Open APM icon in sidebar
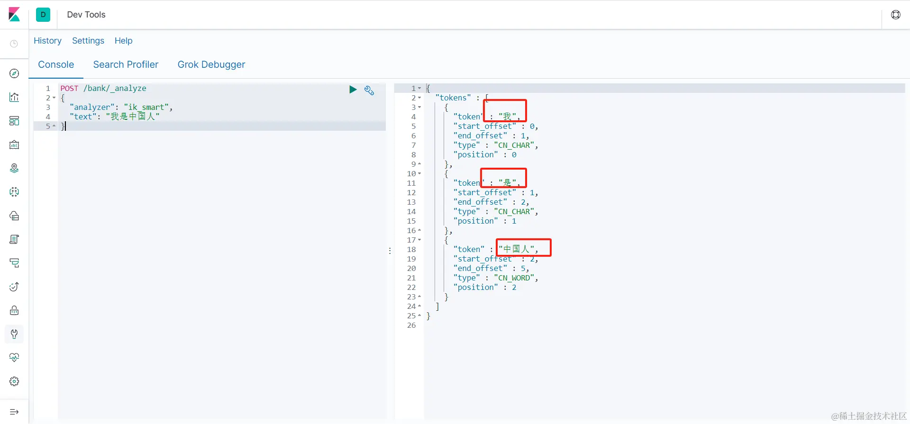The height and width of the screenshot is (424, 910). click(x=14, y=263)
